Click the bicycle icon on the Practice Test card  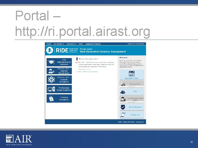pos(123,84)
